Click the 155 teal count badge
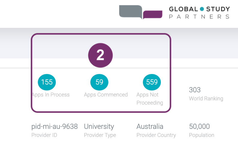This screenshot has height=154, width=238. tap(47, 82)
